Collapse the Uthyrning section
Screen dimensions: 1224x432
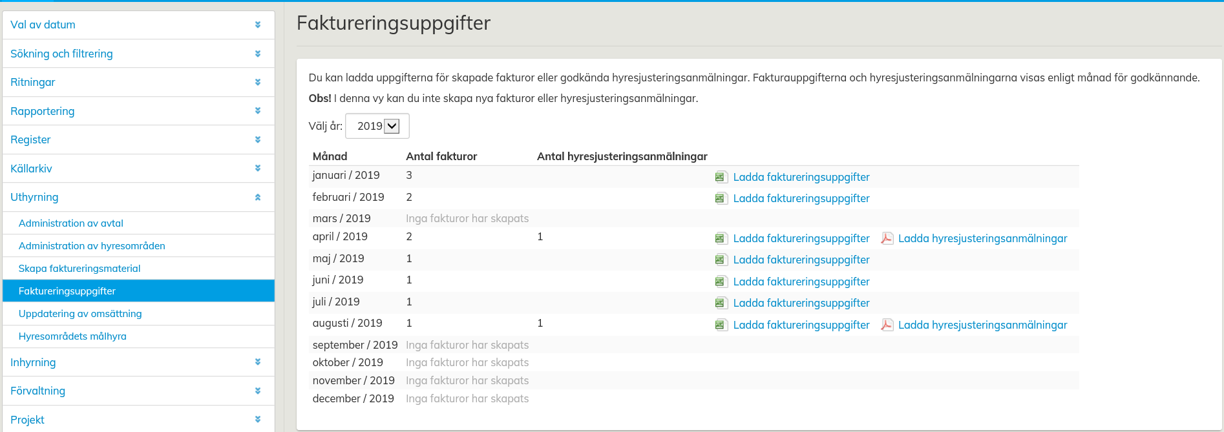(x=138, y=198)
